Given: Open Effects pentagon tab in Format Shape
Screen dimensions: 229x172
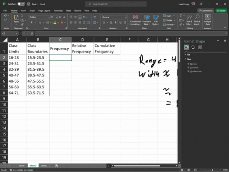Looking at the screenshot, I should coord(193,47).
